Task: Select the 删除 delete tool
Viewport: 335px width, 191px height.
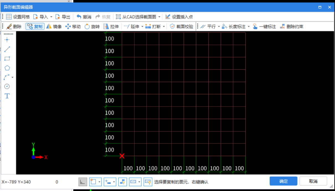Action: (x=14, y=27)
